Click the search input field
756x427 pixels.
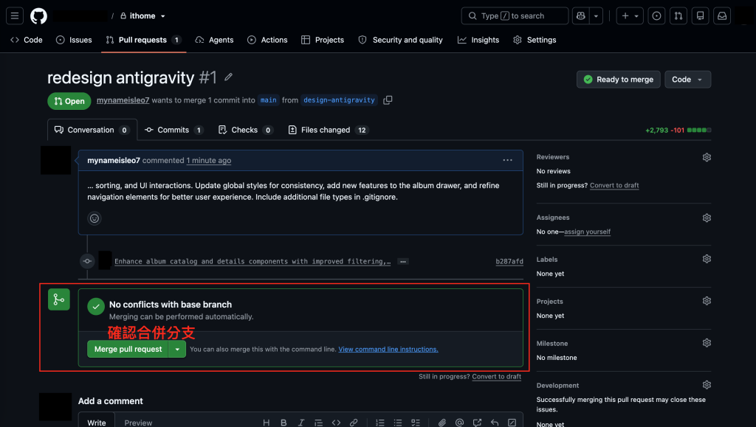pyautogui.click(x=515, y=16)
